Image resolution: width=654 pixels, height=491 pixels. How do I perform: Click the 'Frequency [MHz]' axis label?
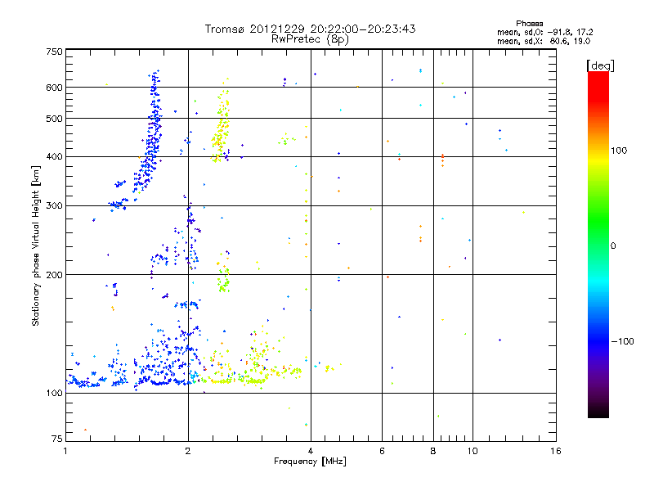[x=310, y=462]
